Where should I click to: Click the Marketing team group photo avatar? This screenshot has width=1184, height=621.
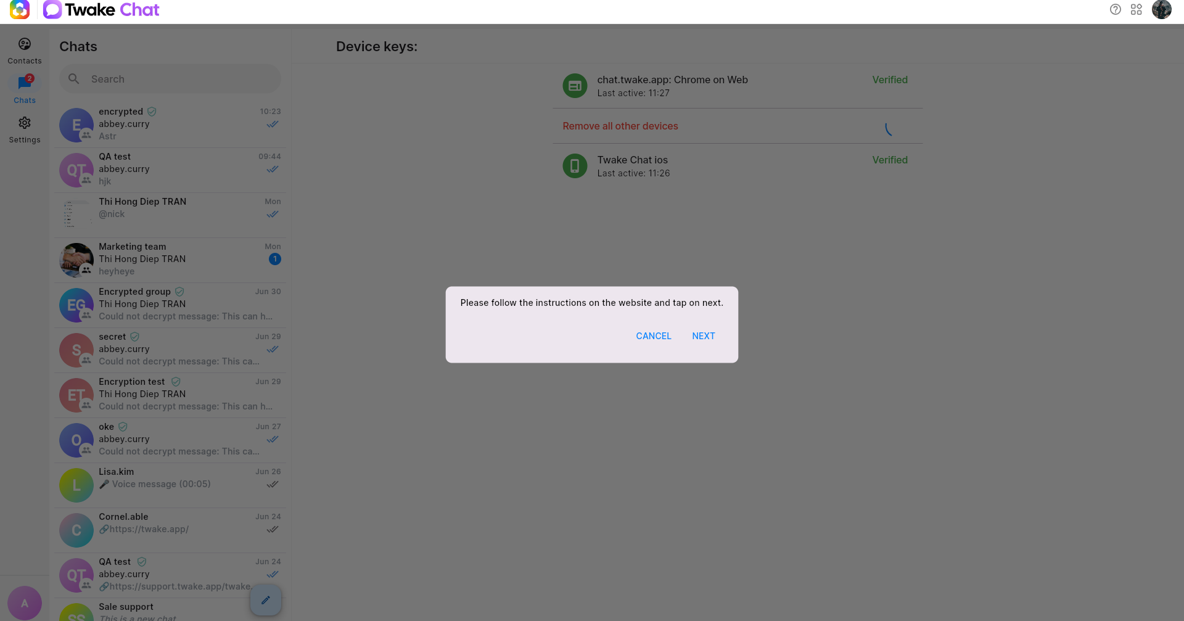(x=76, y=260)
